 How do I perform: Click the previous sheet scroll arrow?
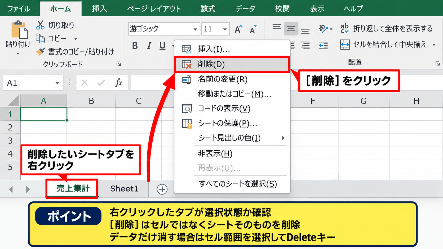click(11, 189)
